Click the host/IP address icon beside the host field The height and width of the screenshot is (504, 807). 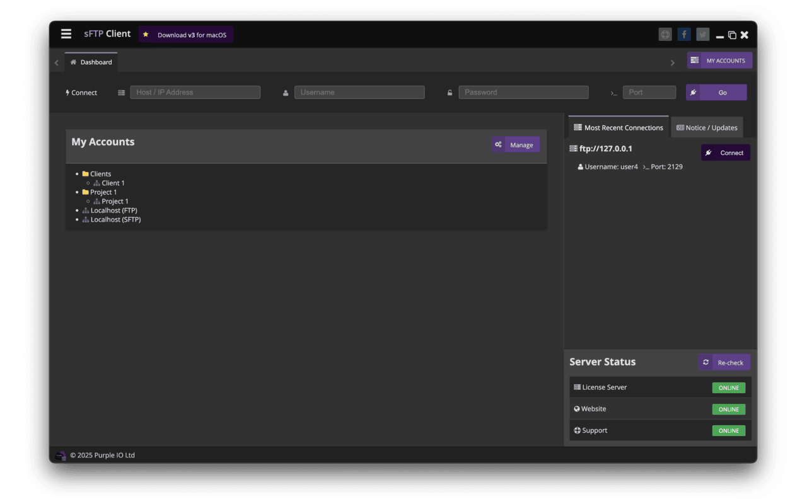121,92
